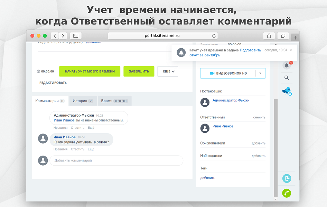Open notifications via the bell icon
This screenshot has height=207, width=327.
point(286,65)
